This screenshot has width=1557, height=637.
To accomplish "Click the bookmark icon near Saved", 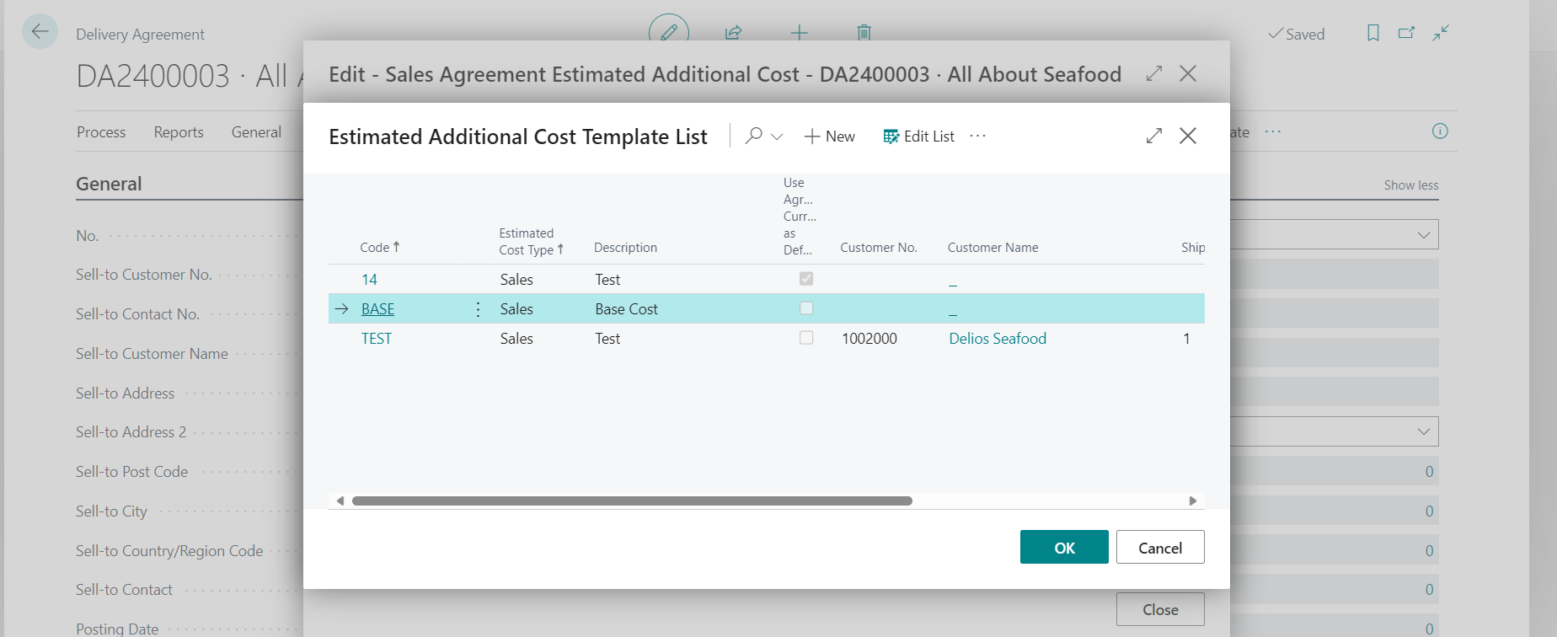I will click(x=1373, y=33).
